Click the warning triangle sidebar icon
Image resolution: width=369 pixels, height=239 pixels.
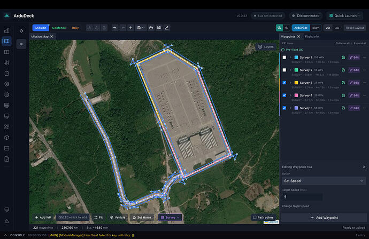tap(7, 221)
